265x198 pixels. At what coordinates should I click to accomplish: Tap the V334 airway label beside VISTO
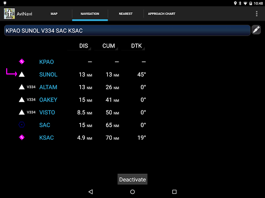(x=31, y=112)
